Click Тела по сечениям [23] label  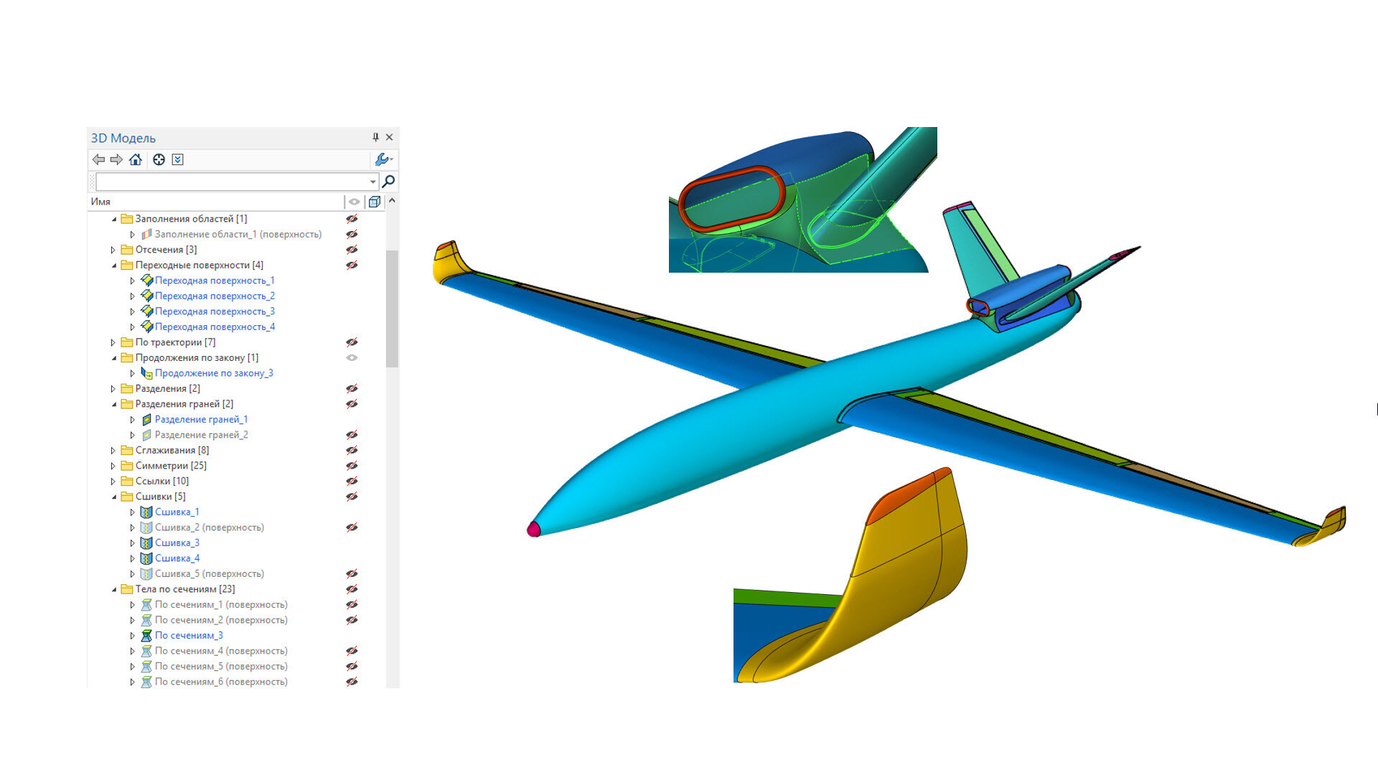click(x=185, y=589)
